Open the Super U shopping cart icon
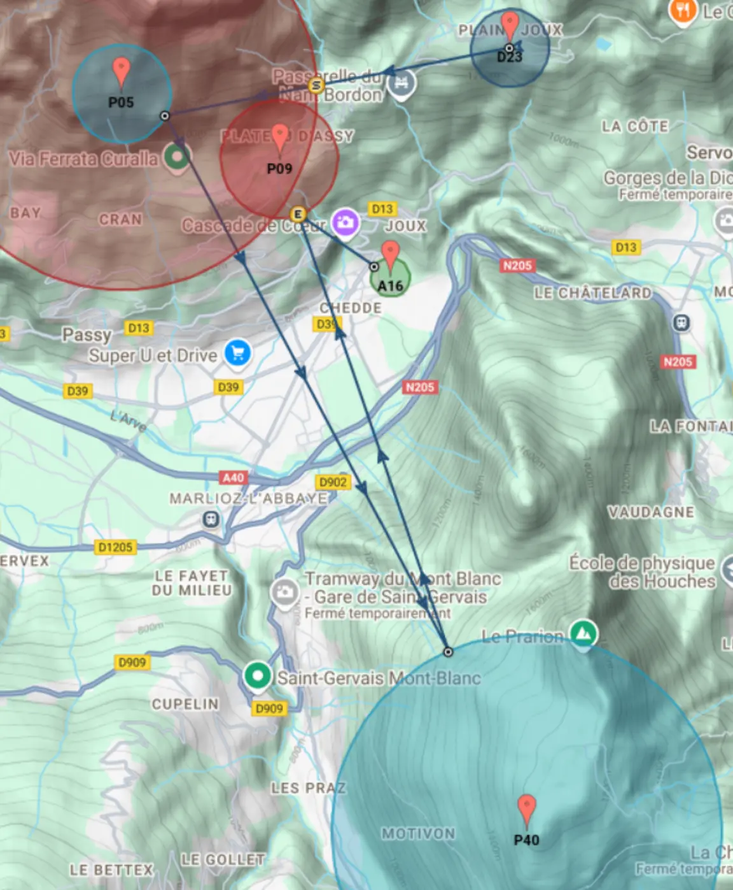The height and width of the screenshot is (890, 733). tap(238, 353)
